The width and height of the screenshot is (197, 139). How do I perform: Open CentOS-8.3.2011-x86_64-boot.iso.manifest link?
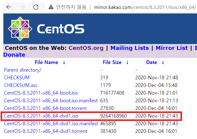(x=51, y=101)
